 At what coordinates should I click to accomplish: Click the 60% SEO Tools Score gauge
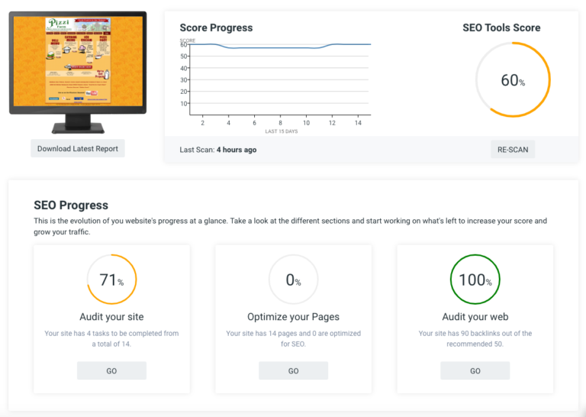click(x=512, y=80)
